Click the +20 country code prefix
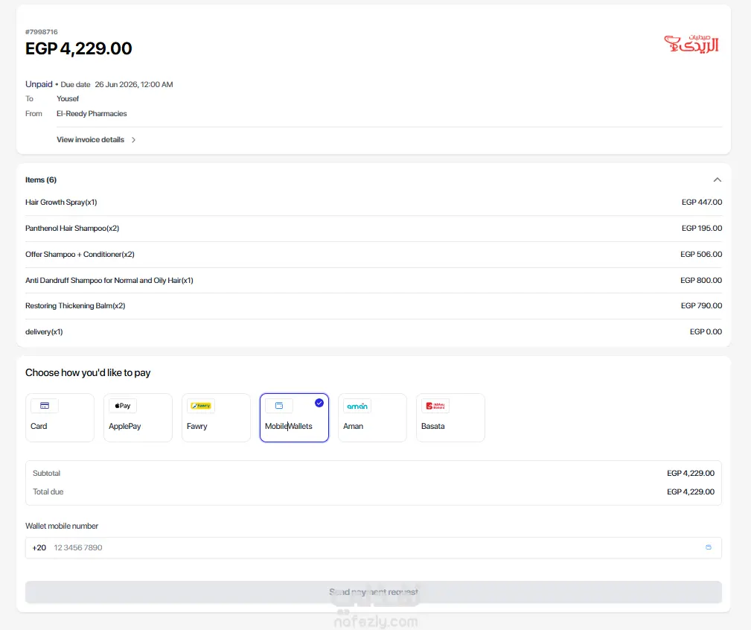This screenshot has width=751, height=630. 39,547
